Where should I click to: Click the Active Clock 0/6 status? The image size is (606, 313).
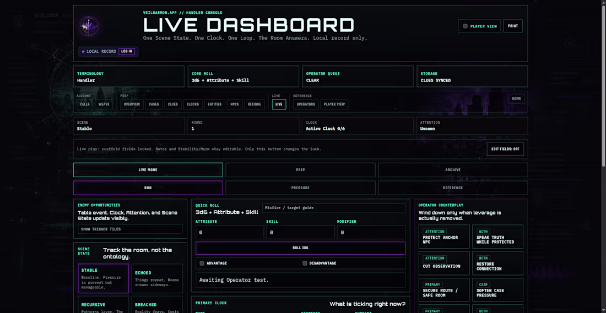[x=358, y=126]
